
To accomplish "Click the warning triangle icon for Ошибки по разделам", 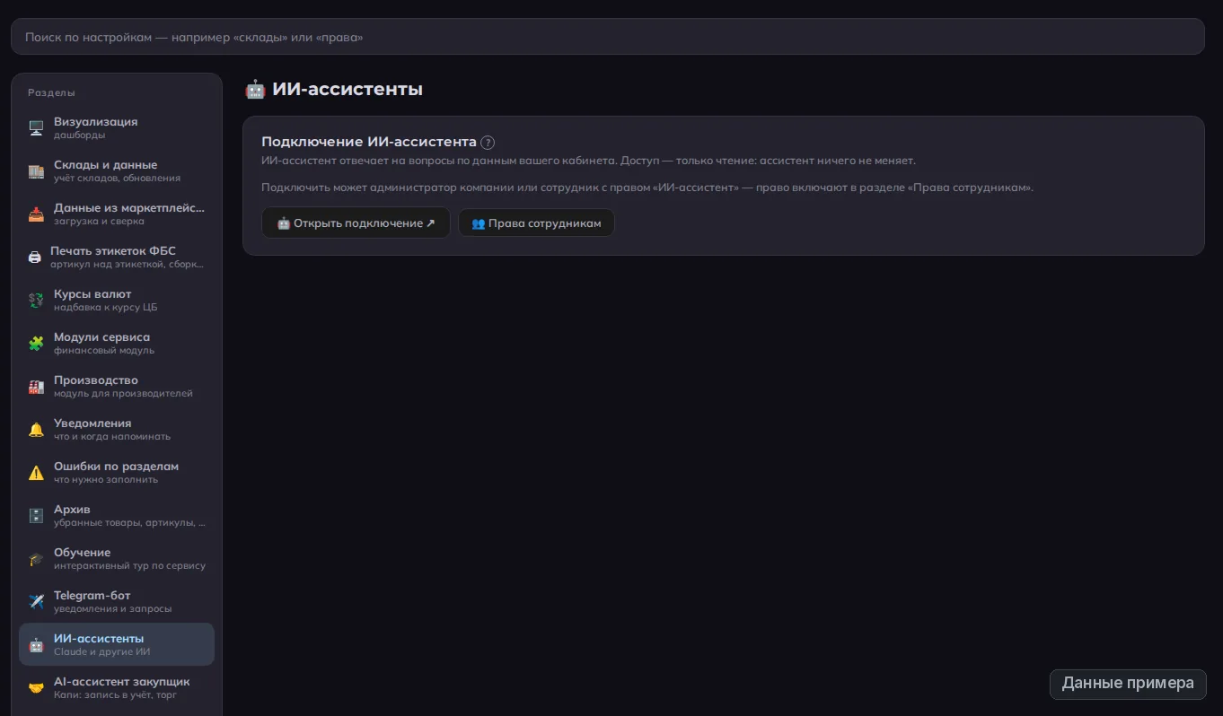I will (36, 473).
